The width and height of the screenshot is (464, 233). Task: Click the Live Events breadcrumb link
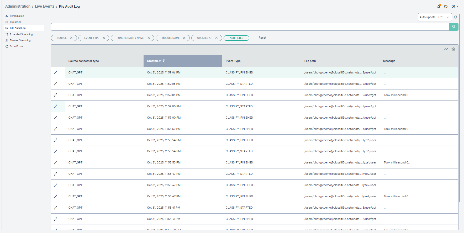point(45,6)
